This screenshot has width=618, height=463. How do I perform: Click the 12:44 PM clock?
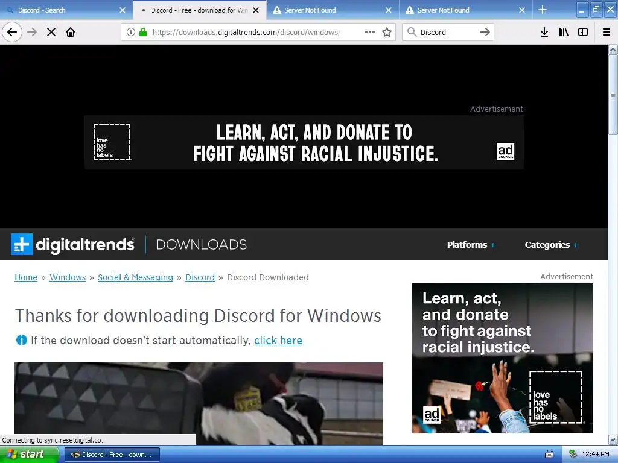(596, 455)
